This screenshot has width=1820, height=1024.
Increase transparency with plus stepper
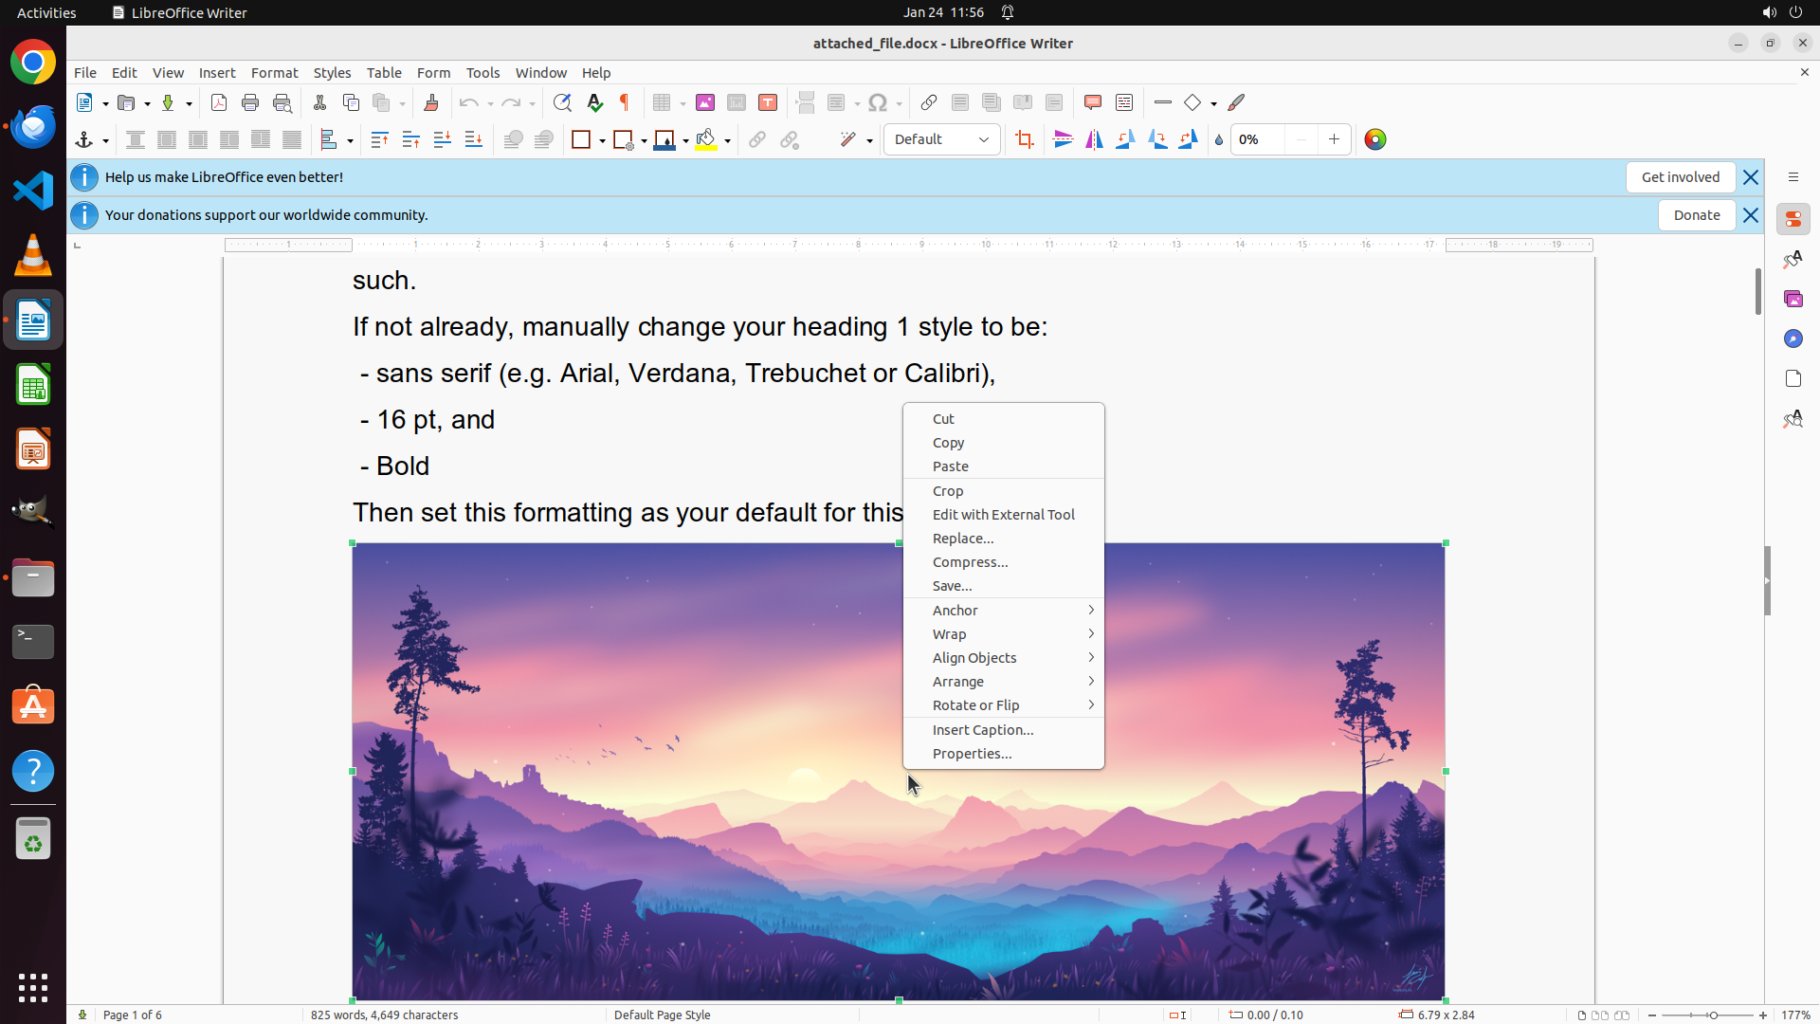click(1334, 140)
